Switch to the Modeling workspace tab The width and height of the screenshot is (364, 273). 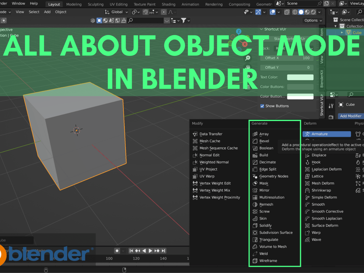tap(74, 4)
